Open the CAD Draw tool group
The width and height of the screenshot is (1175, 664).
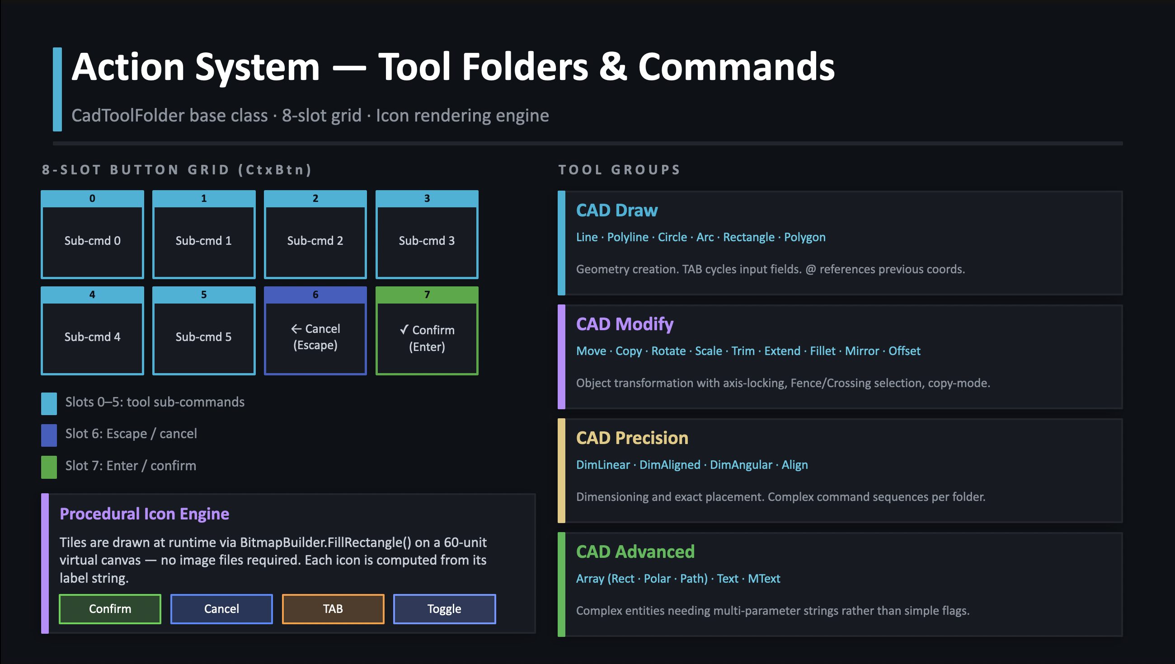click(x=616, y=210)
